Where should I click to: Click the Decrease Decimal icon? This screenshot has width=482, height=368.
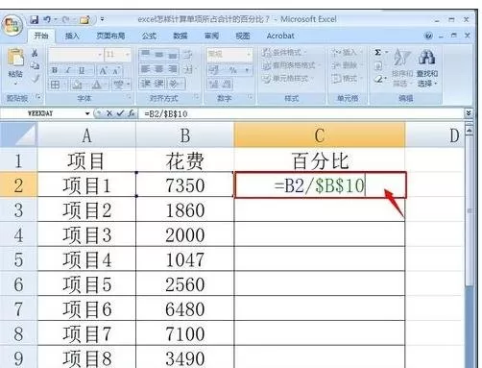[227, 85]
